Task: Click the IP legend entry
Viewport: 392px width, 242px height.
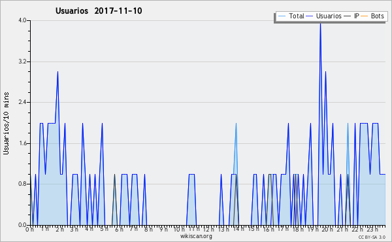Action: 351,16
